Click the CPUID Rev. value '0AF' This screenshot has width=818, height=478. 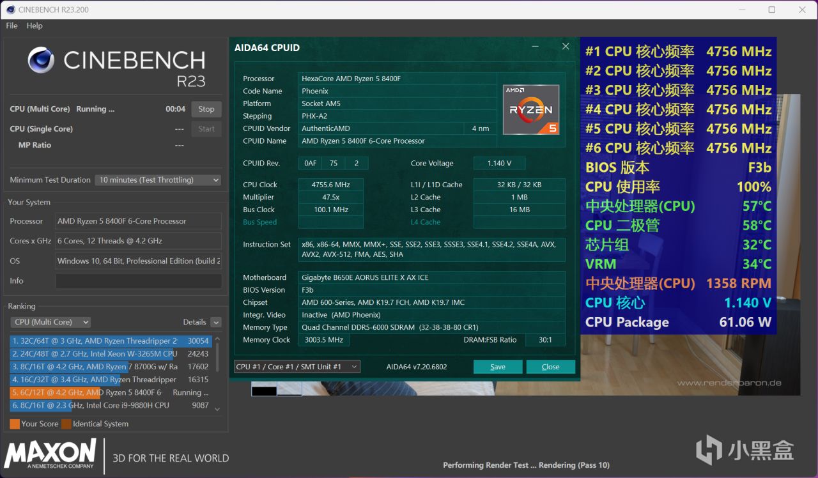310,164
